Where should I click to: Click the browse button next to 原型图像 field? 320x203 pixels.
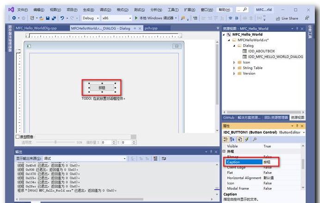point(134,137)
